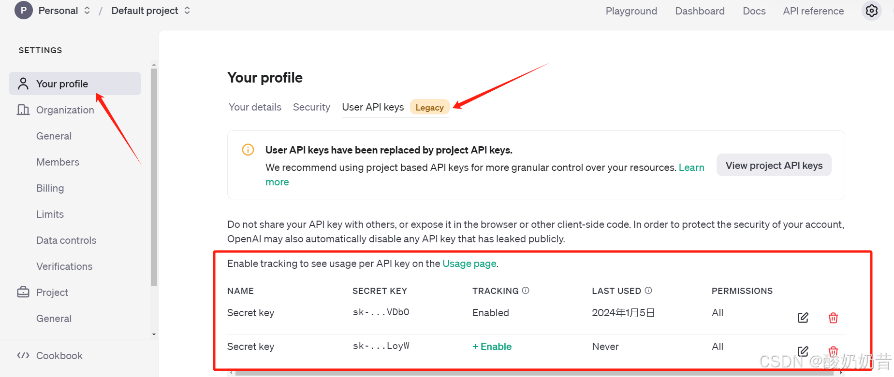This screenshot has width=894, height=377.
Task: Click the Last Used info icon
Action: (x=648, y=291)
